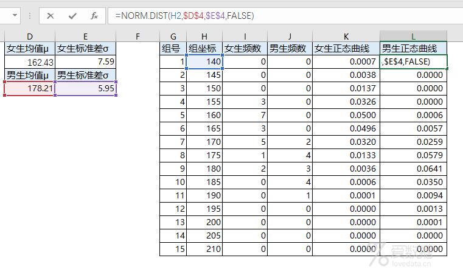Click editing cell L2 showing $E$4,FALSE)

[x=413, y=61]
